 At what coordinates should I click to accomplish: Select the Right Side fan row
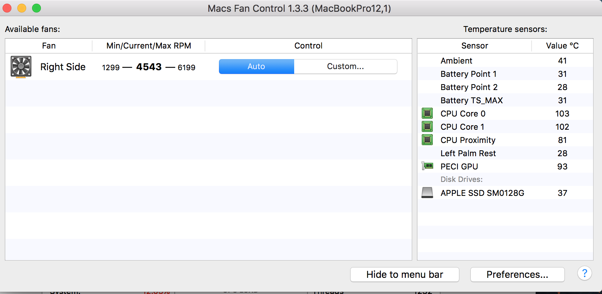(x=208, y=67)
